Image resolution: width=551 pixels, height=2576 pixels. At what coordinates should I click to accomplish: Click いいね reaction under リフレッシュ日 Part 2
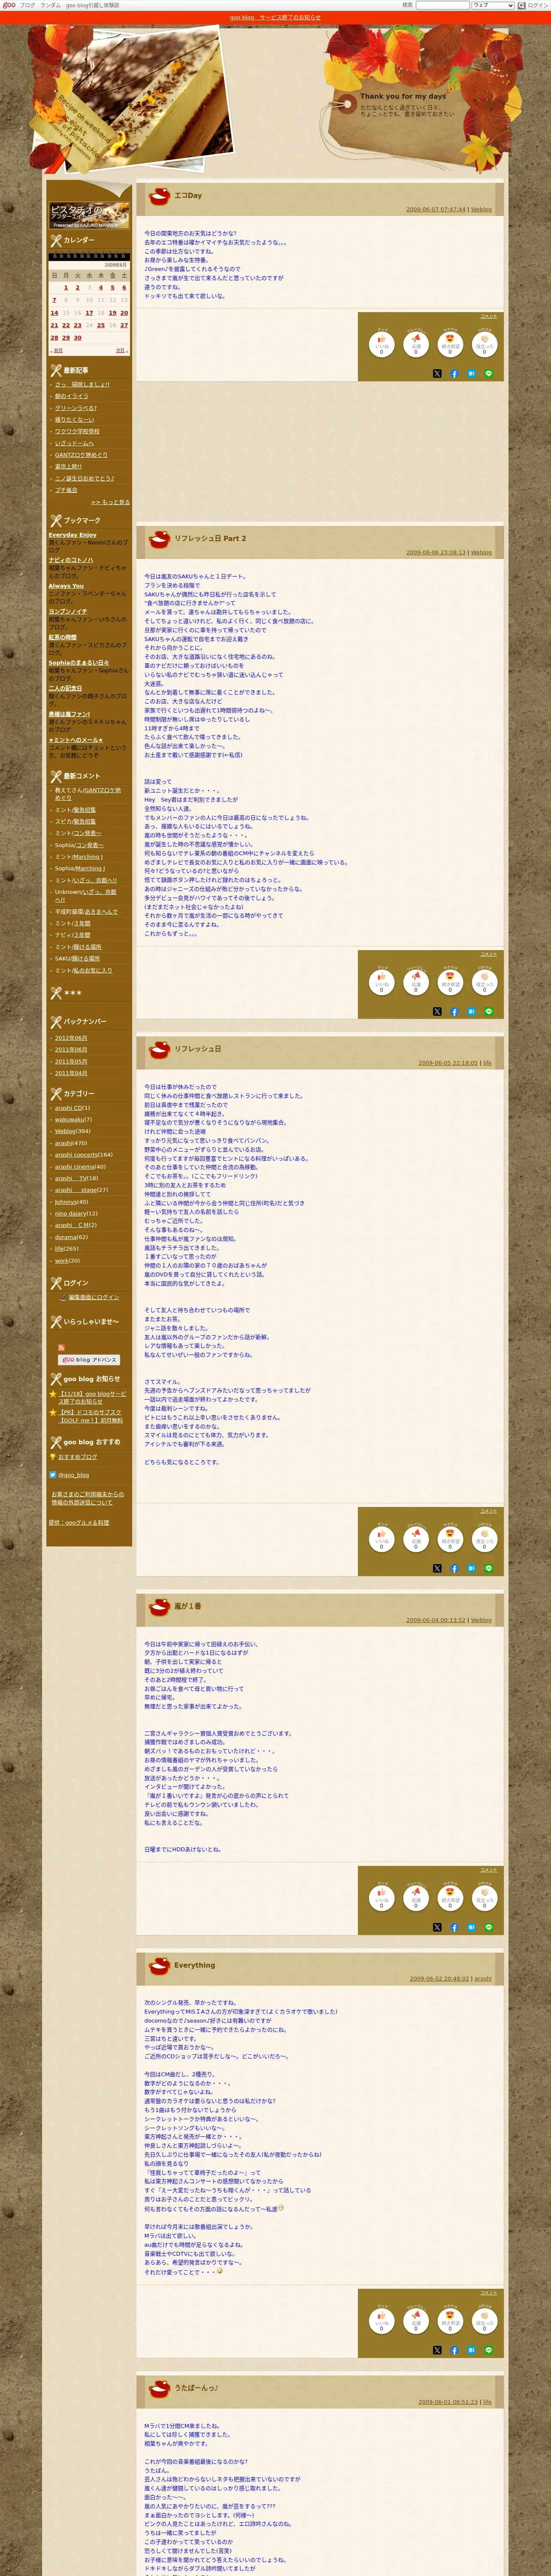pyautogui.click(x=381, y=982)
